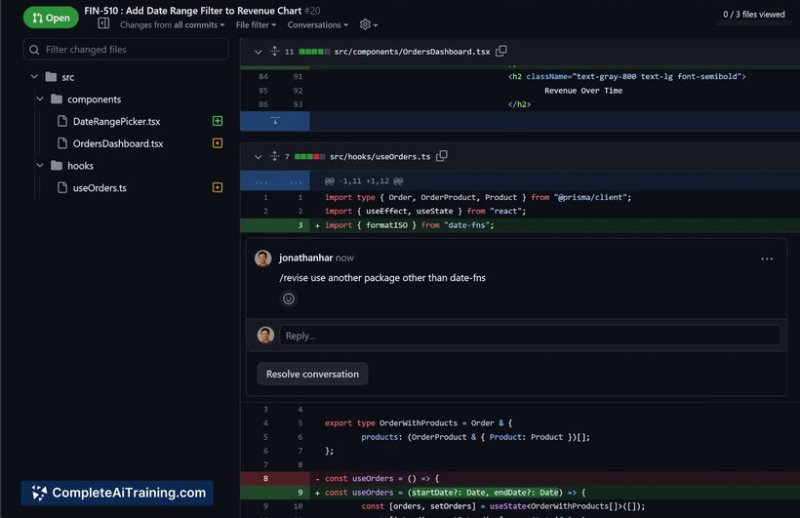The height and width of the screenshot is (518, 800).
Task: Open DateRangePicker.tsx in file tree
Action: pos(116,122)
